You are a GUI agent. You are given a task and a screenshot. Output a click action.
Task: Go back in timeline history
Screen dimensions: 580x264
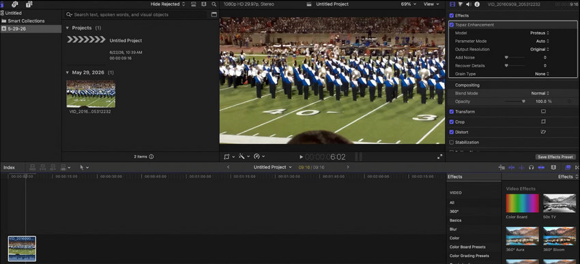[x=228, y=167]
